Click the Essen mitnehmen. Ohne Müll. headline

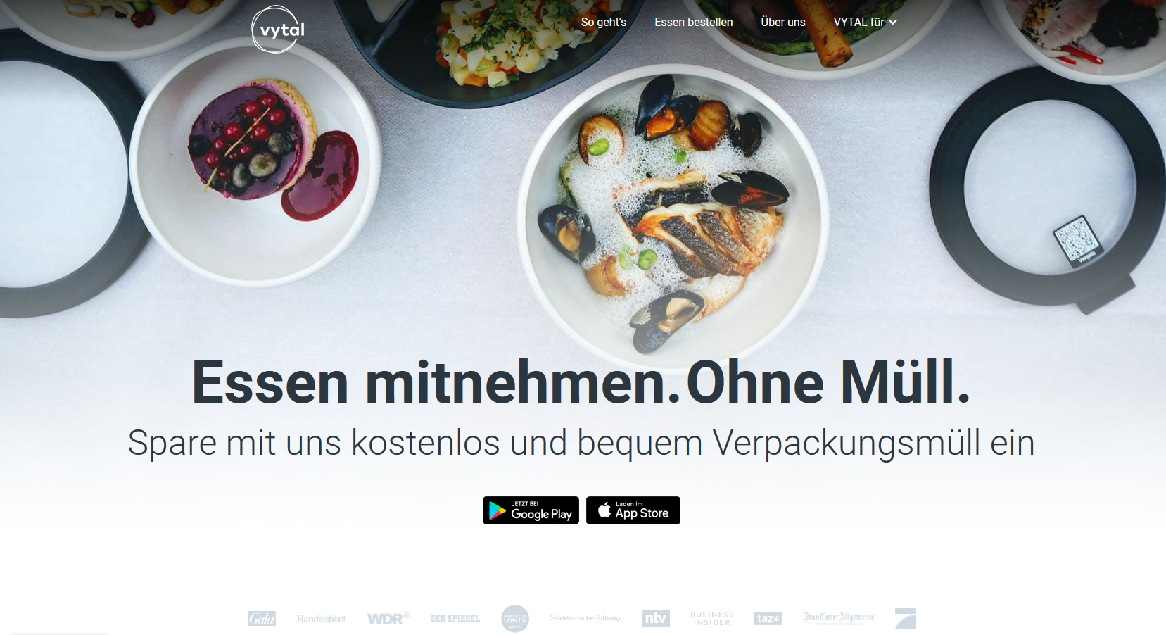(581, 382)
